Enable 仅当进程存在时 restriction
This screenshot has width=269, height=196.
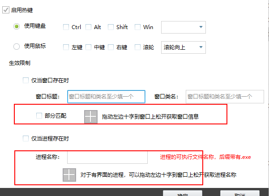[26, 138]
